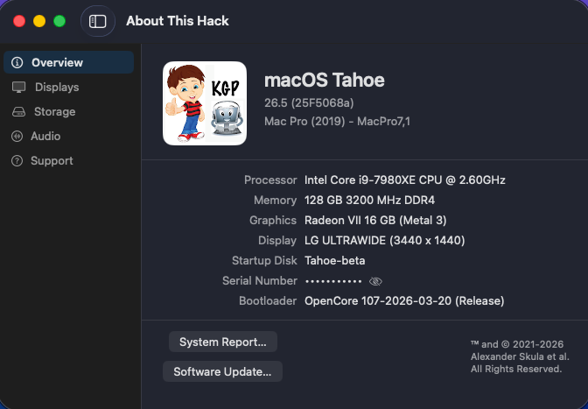This screenshot has height=409, width=588.
Task: Click the Storage drive icon
Action: 18,112
